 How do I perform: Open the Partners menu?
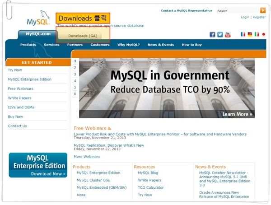[75, 45]
